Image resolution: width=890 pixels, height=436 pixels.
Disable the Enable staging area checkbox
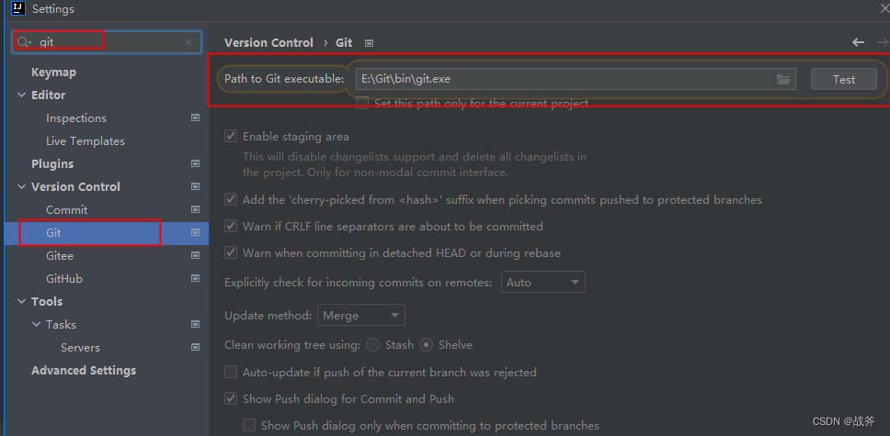231,137
